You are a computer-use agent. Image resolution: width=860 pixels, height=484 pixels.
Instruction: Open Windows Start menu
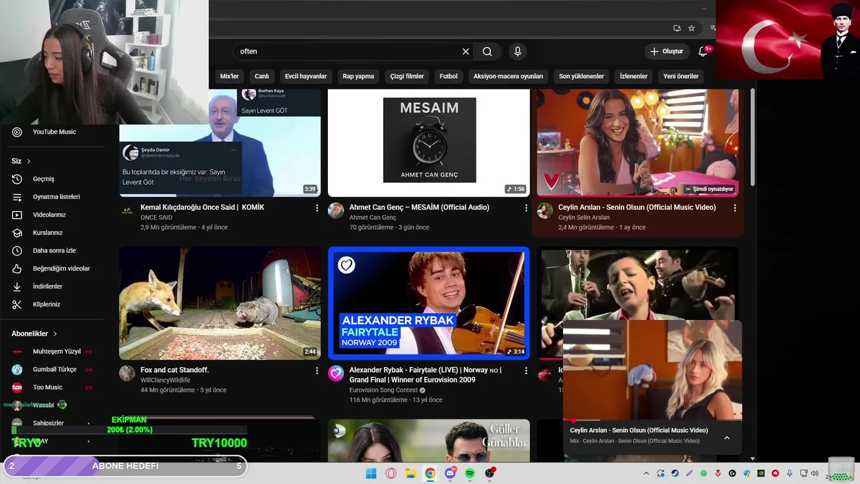[371, 473]
